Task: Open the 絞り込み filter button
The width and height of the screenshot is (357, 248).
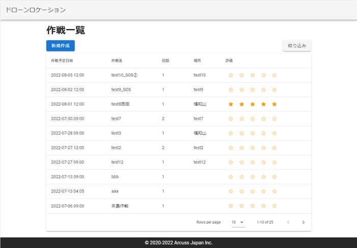Action: pos(297,46)
